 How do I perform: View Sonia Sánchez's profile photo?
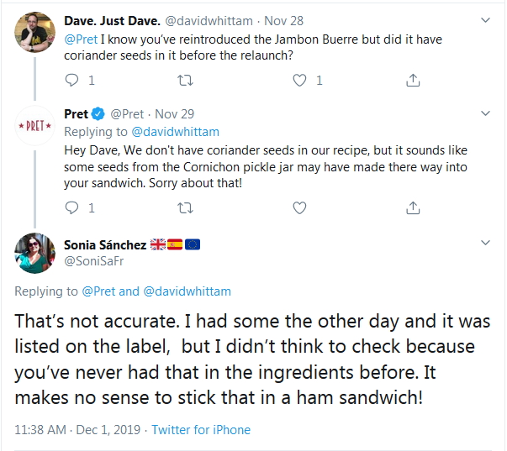(35, 252)
